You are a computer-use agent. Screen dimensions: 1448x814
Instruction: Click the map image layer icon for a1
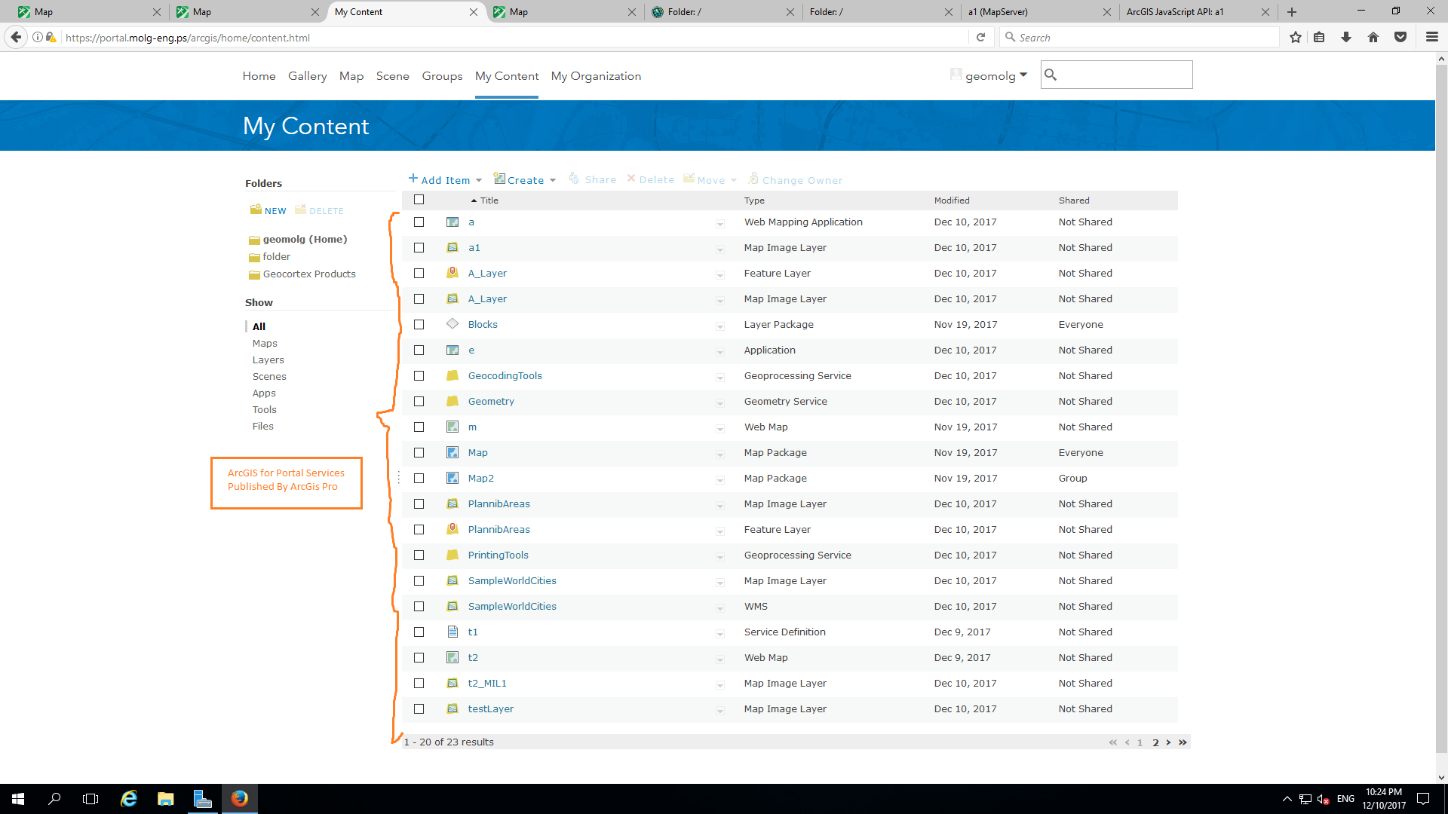click(452, 248)
